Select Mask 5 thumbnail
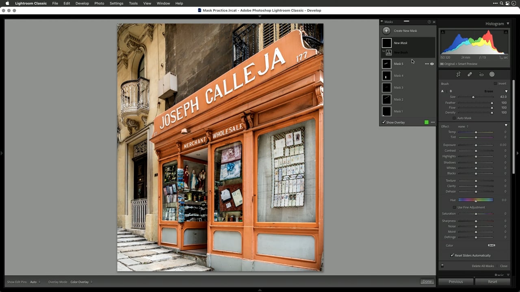The image size is (520, 292). (x=387, y=64)
